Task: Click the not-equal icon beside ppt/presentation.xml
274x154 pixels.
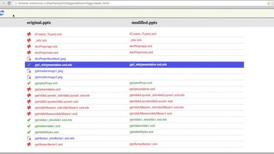Action: click(x=29, y=89)
